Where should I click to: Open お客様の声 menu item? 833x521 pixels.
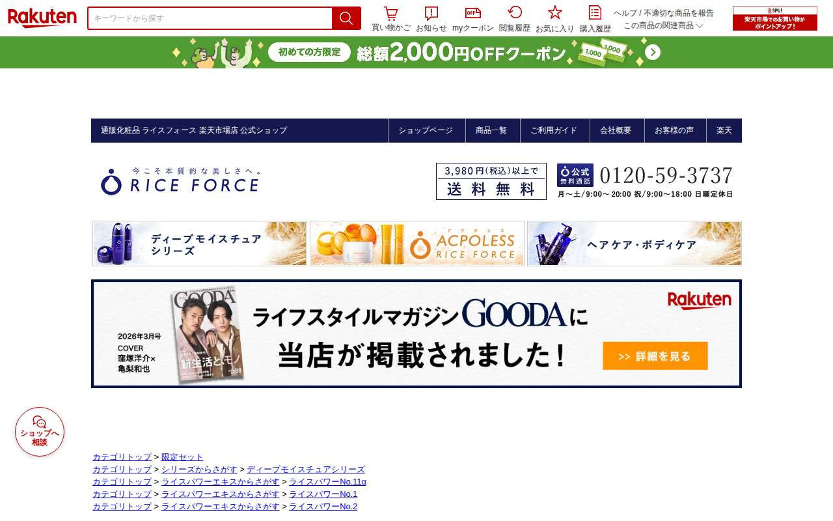[x=674, y=130]
